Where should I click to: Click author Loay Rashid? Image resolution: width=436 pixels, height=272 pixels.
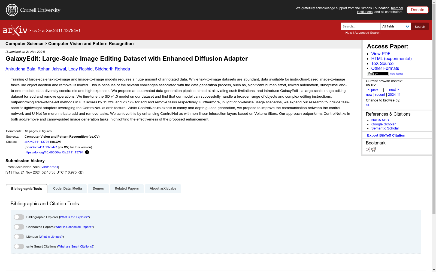coord(80,69)
